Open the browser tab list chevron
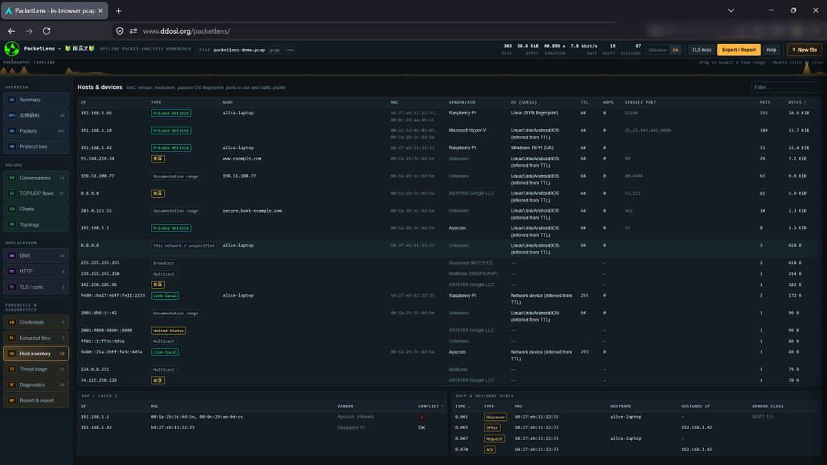 [731, 11]
